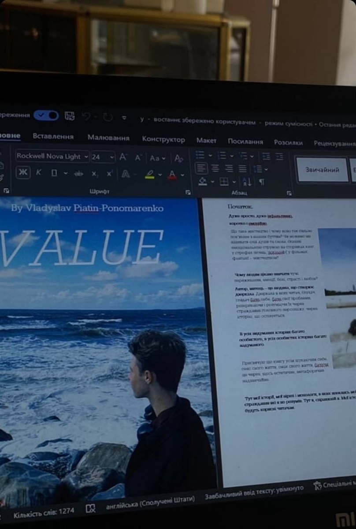Screen dimensions: 356x529
Task: Open the highlight color dropdown arrow
Action: point(159,175)
